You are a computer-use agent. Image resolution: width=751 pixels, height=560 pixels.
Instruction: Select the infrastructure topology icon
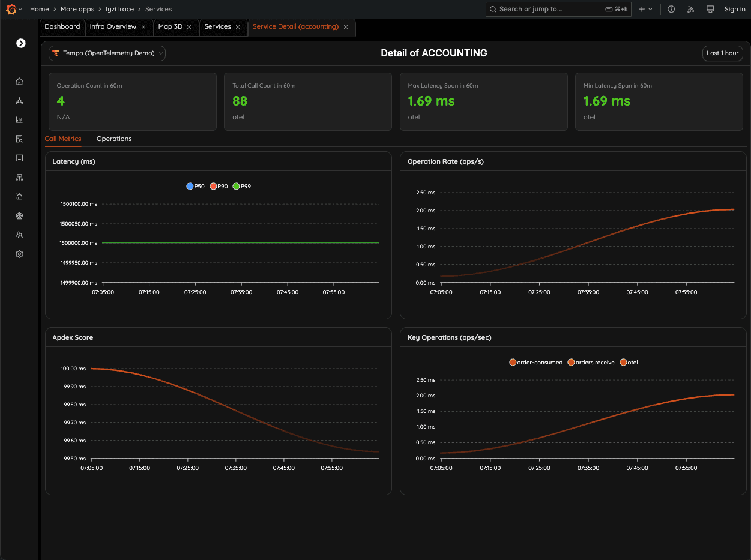click(19, 177)
